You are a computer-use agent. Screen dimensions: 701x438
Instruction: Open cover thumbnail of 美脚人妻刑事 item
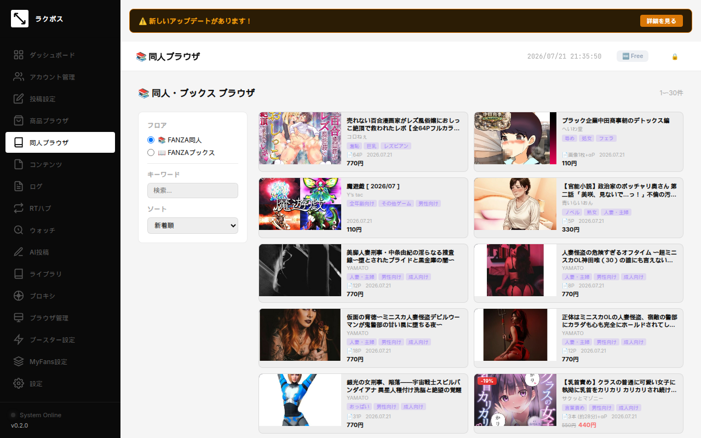click(300, 270)
